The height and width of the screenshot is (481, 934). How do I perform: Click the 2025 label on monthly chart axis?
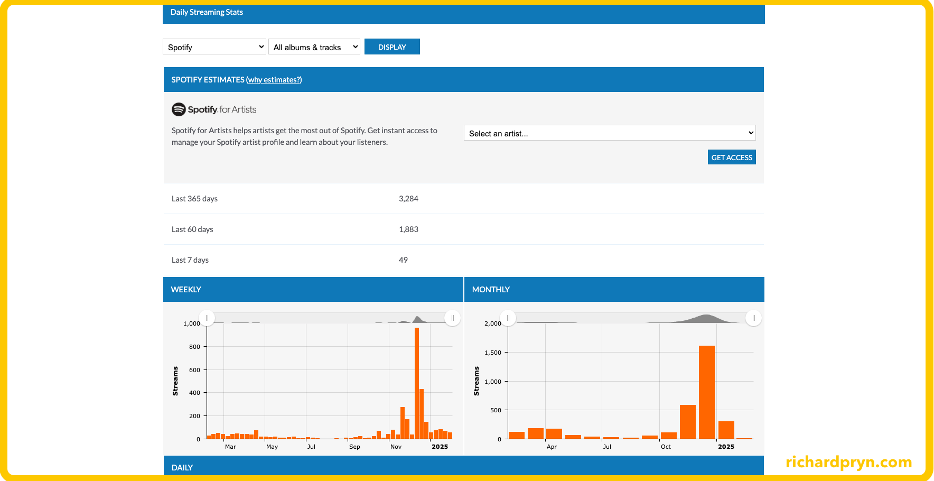pos(726,447)
